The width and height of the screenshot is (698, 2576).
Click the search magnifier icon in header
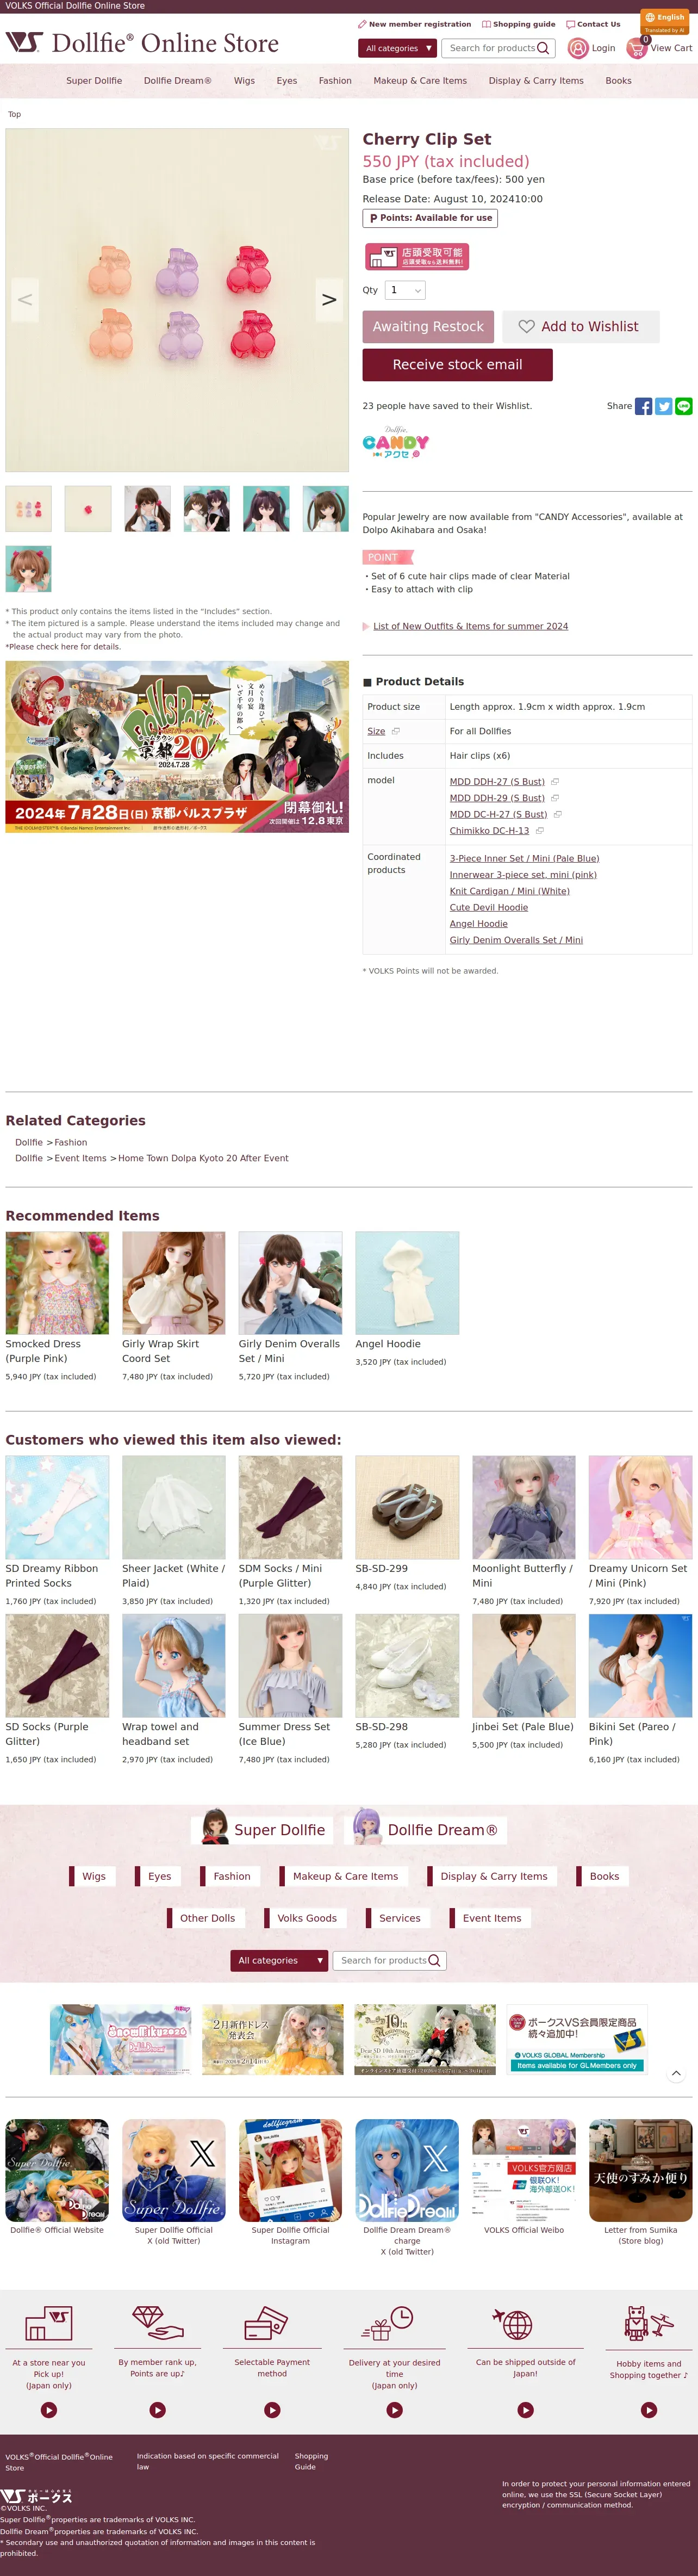coord(543,48)
